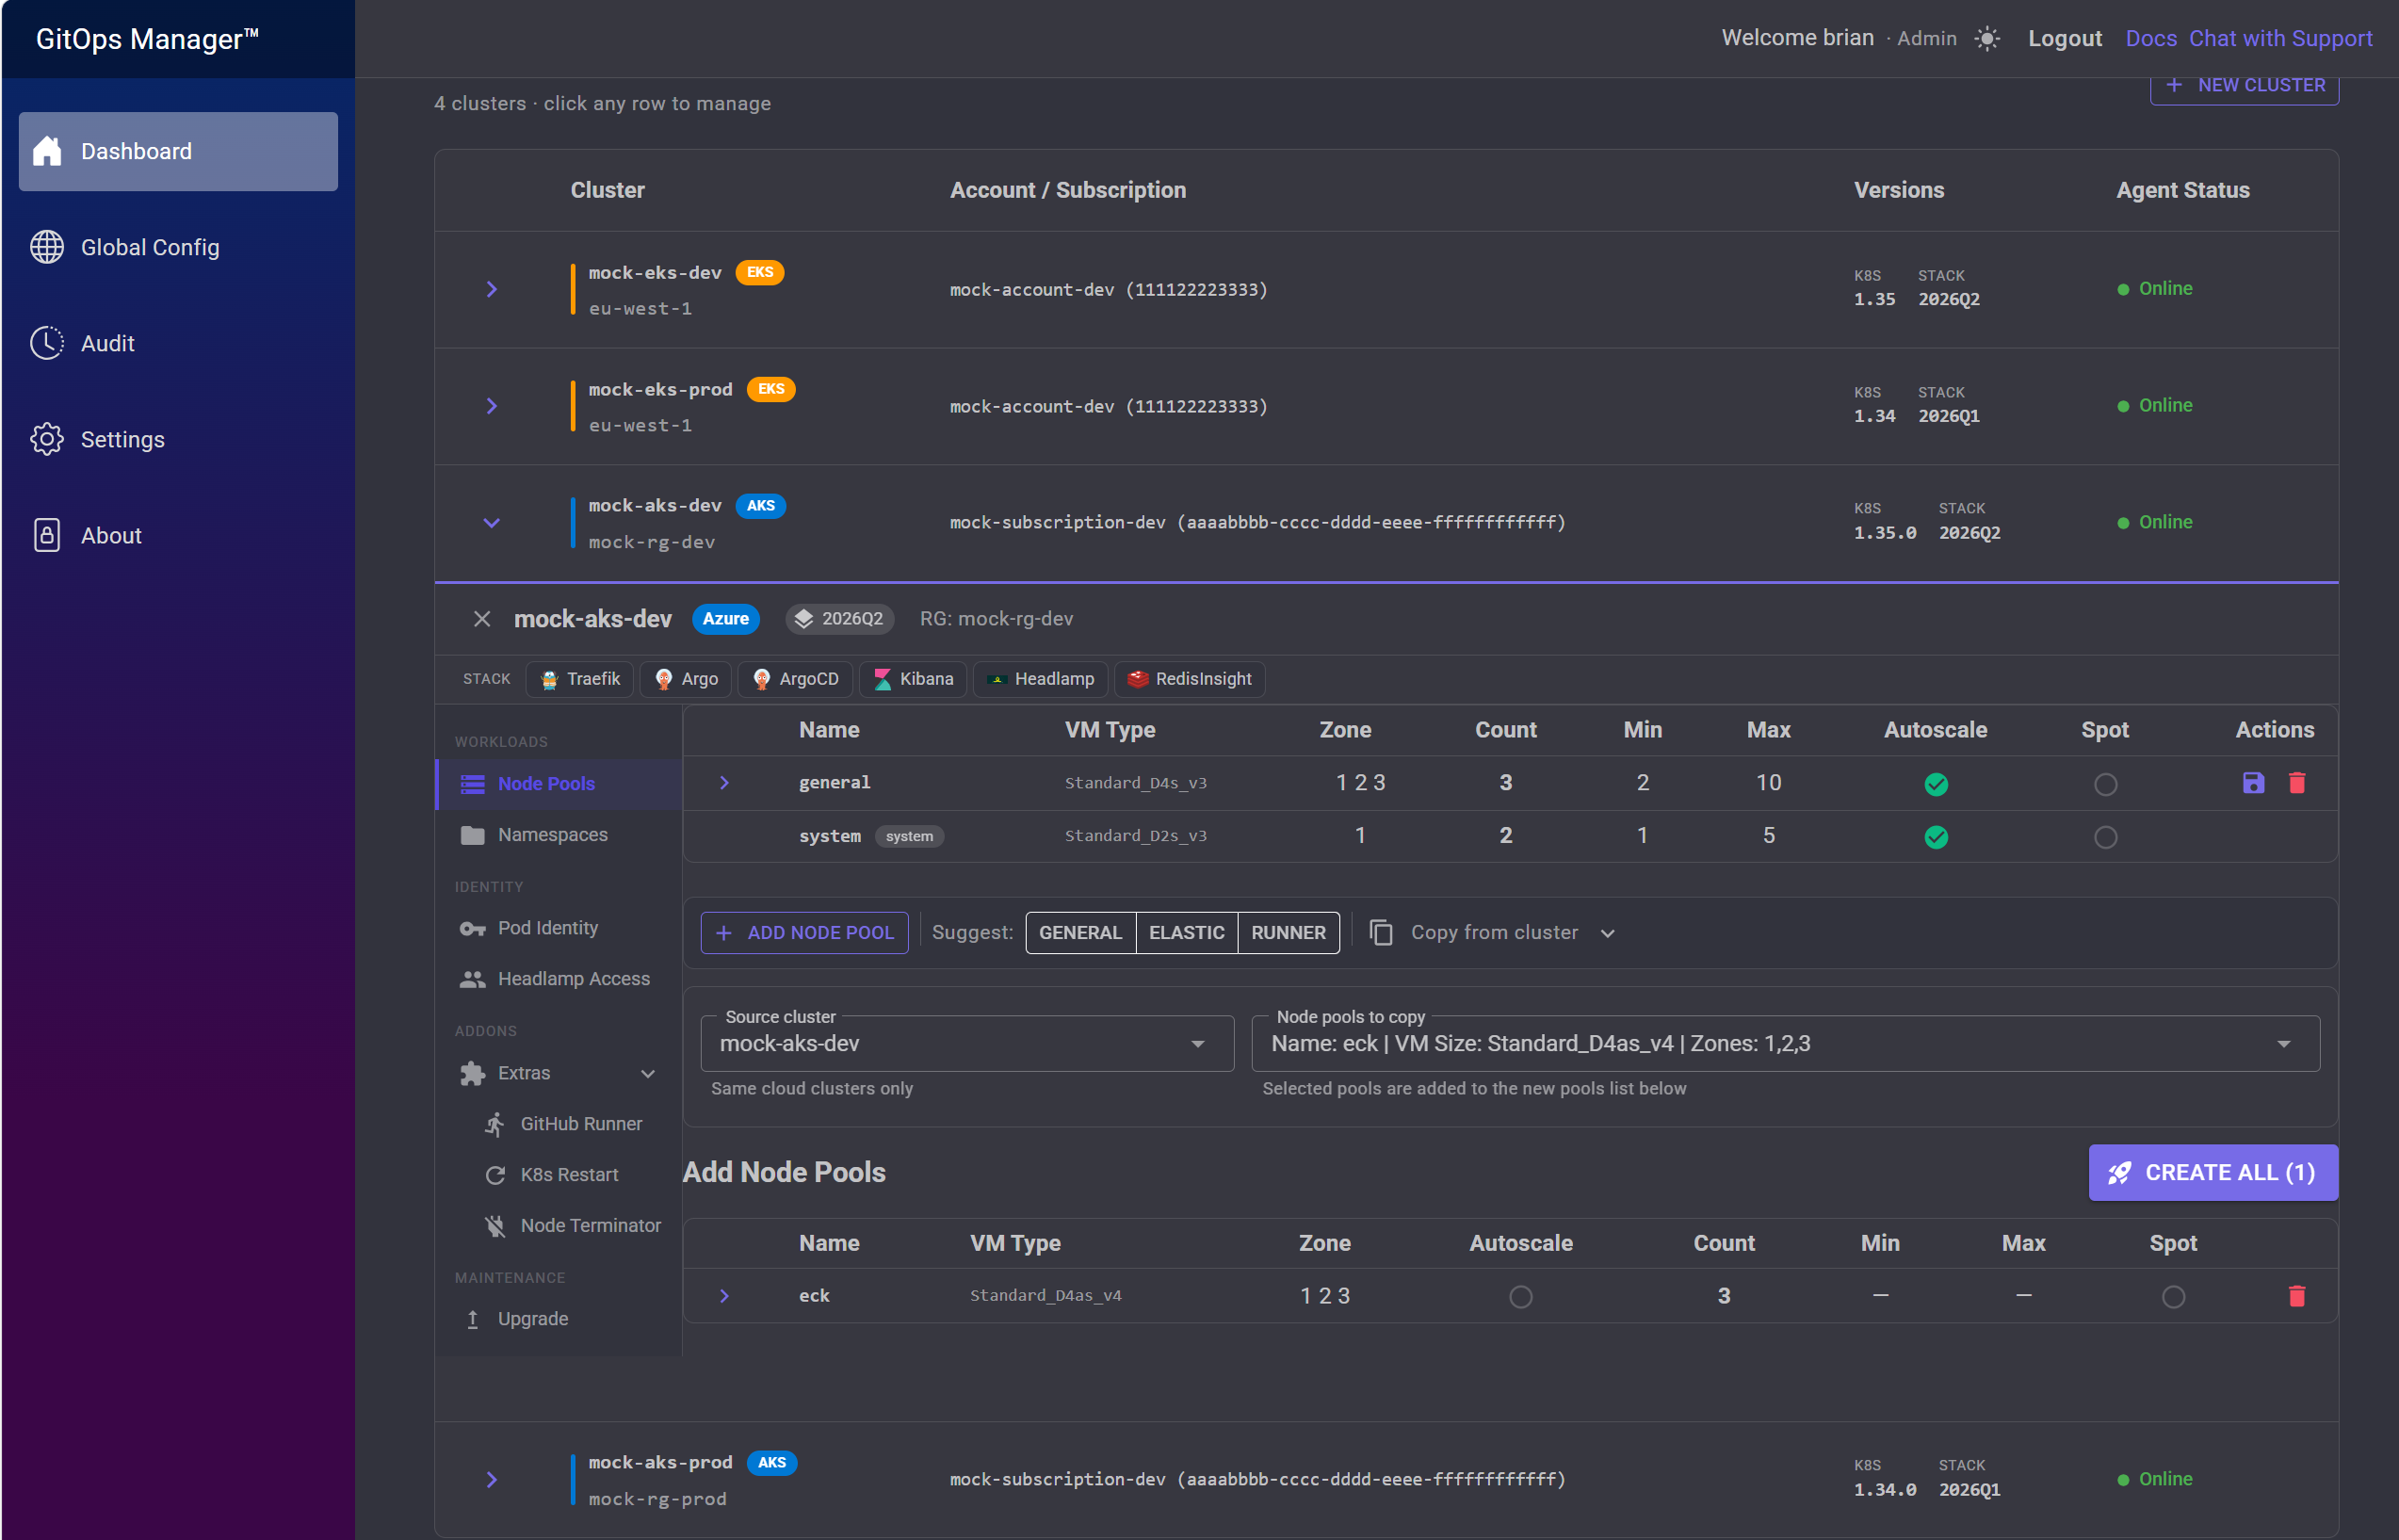Open the About page
Screen dimensions: 2399x1540
[x=178, y=535]
